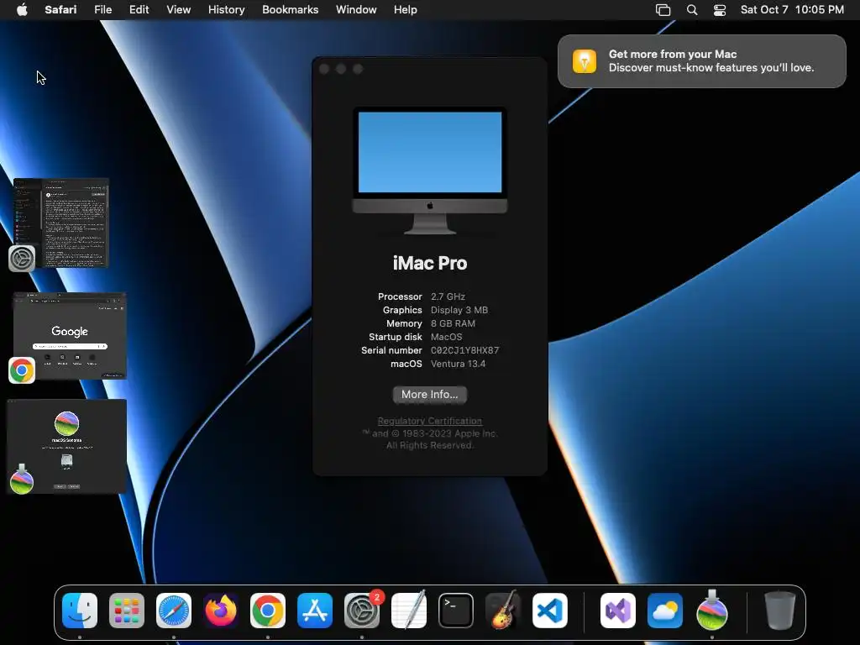860x645 pixels.
Task: Click the iMac Pro computer image
Action: click(430, 170)
